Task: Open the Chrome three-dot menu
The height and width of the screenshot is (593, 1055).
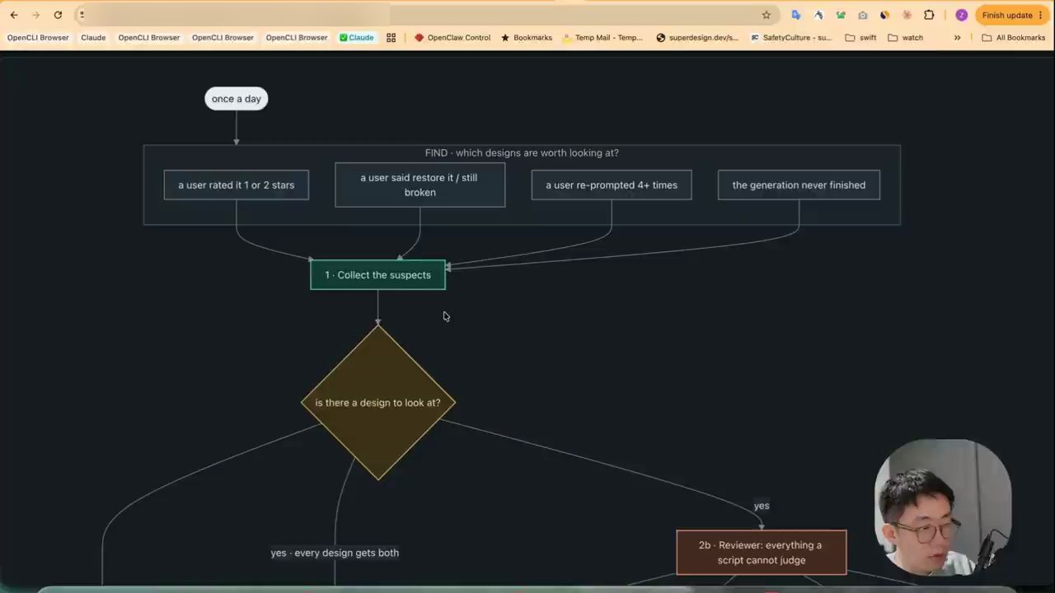Action: [1041, 15]
